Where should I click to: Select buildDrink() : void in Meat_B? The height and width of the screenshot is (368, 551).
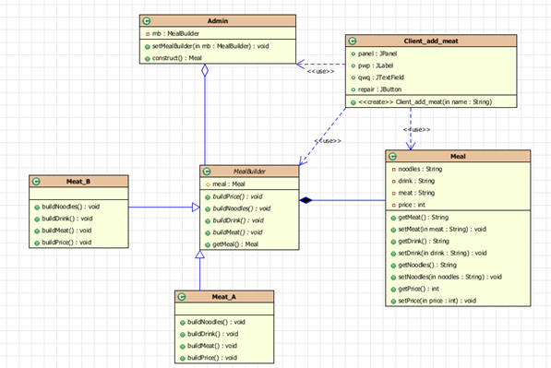pyautogui.click(x=67, y=219)
